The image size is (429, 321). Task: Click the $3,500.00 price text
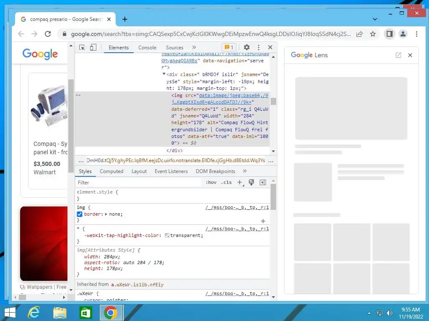[x=47, y=164]
